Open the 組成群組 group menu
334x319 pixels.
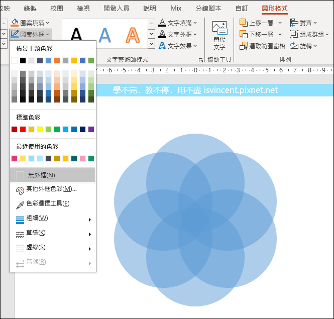tap(309, 34)
